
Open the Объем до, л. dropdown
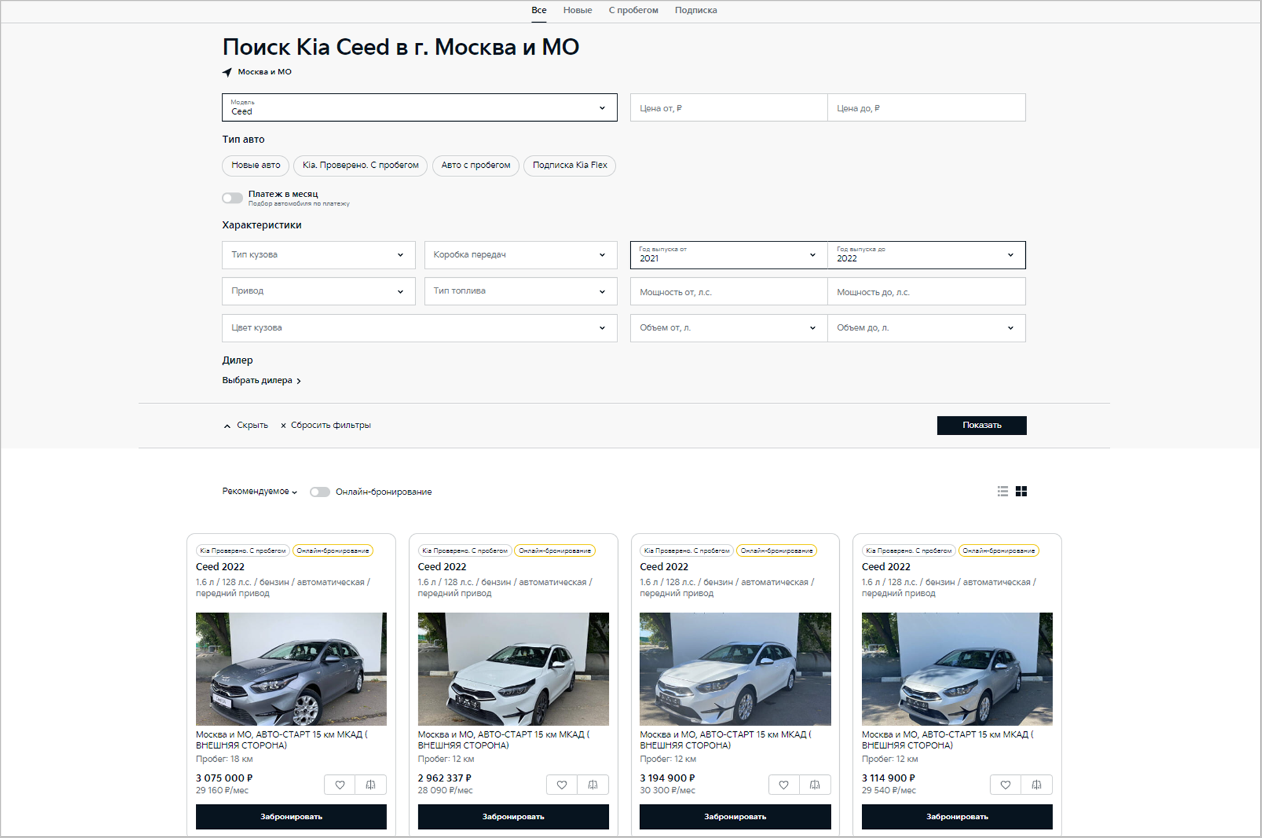tap(926, 328)
